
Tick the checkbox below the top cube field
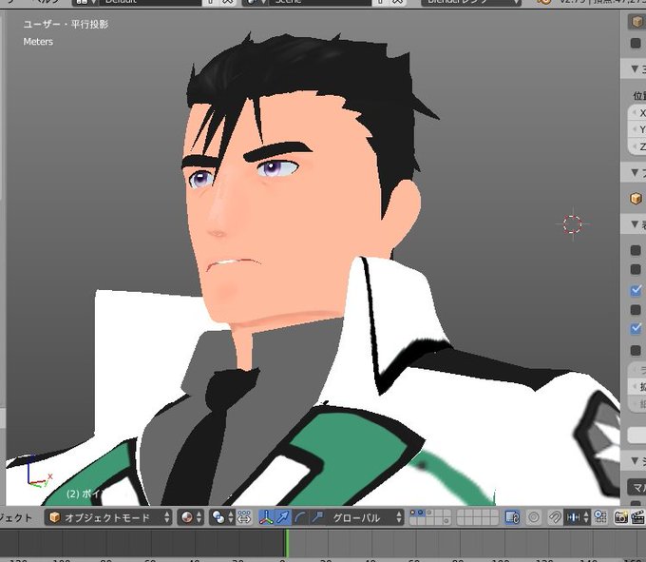tap(636, 43)
